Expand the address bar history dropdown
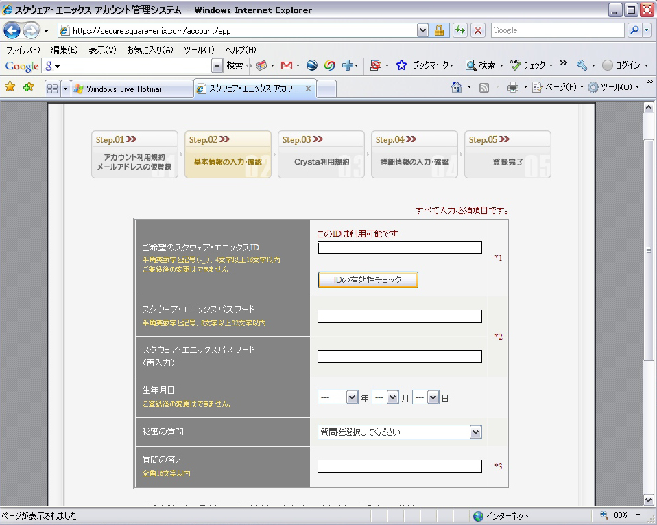This screenshot has width=657, height=525. point(422,31)
